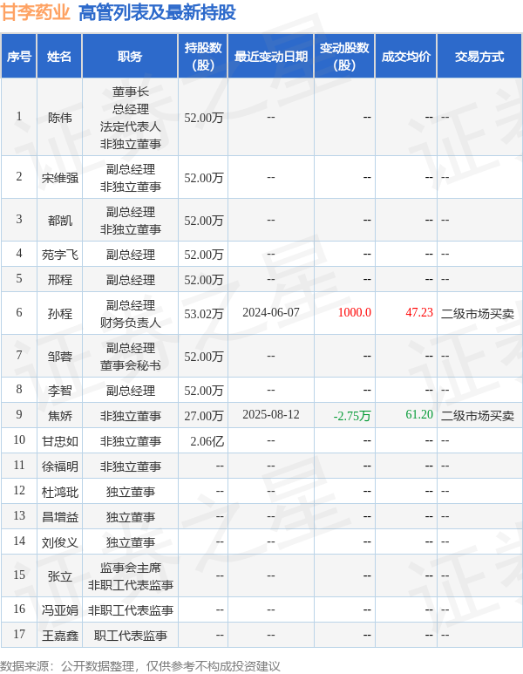
Task: Click the name 邢程
Action: [x=60, y=279]
